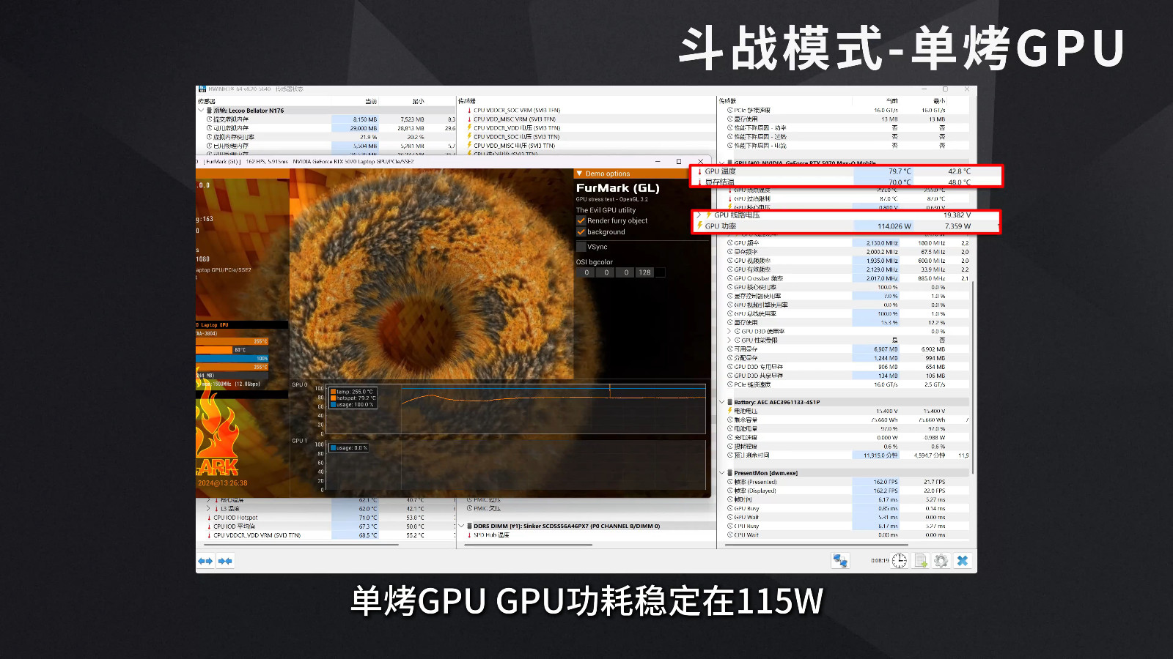1173x659 pixels.
Task: Select the GPU Crossbar frequency row
Action: 847,278
